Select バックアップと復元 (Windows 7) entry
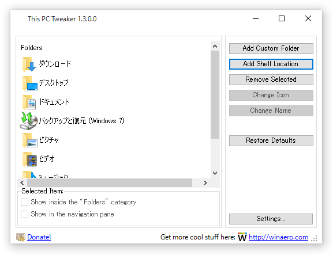This screenshot has height=255, width=333. [81, 121]
